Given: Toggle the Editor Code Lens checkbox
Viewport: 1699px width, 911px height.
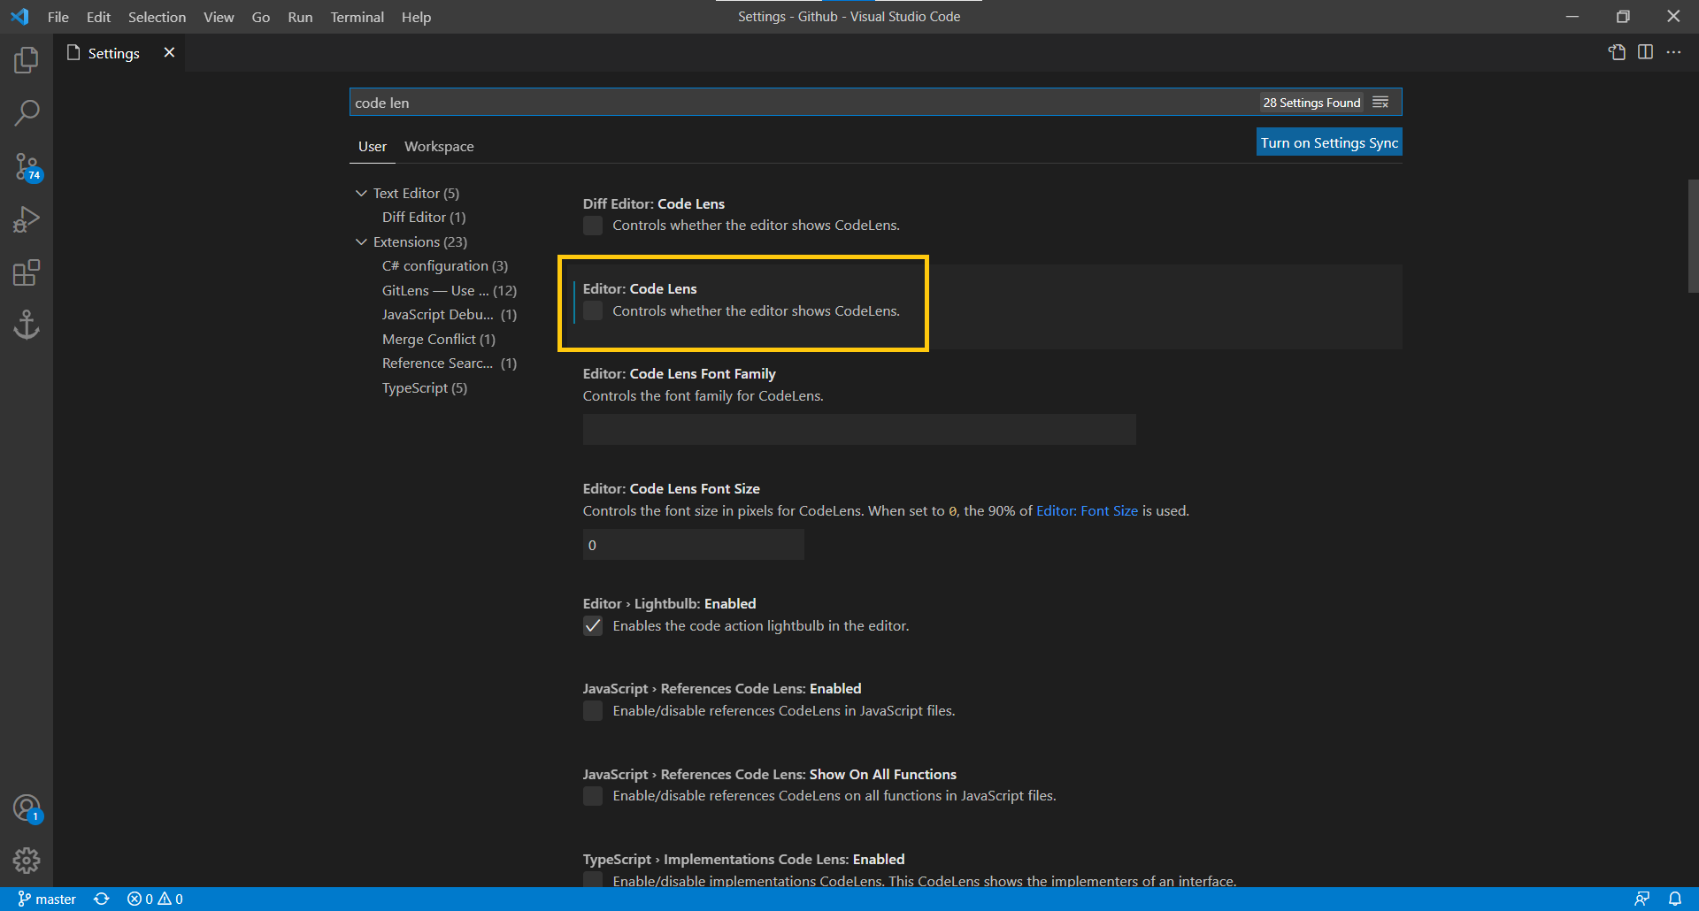Looking at the screenshot, I should point(593,310).
